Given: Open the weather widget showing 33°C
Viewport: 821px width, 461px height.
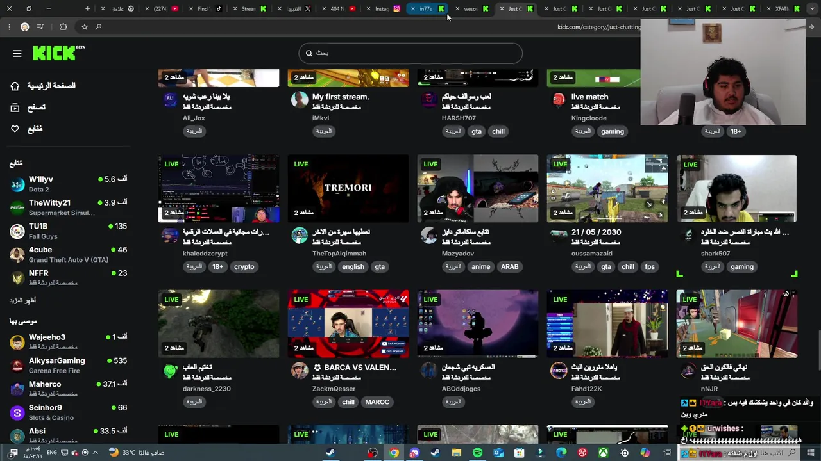Looking at the screenshot, I should (x=137, y=453).
